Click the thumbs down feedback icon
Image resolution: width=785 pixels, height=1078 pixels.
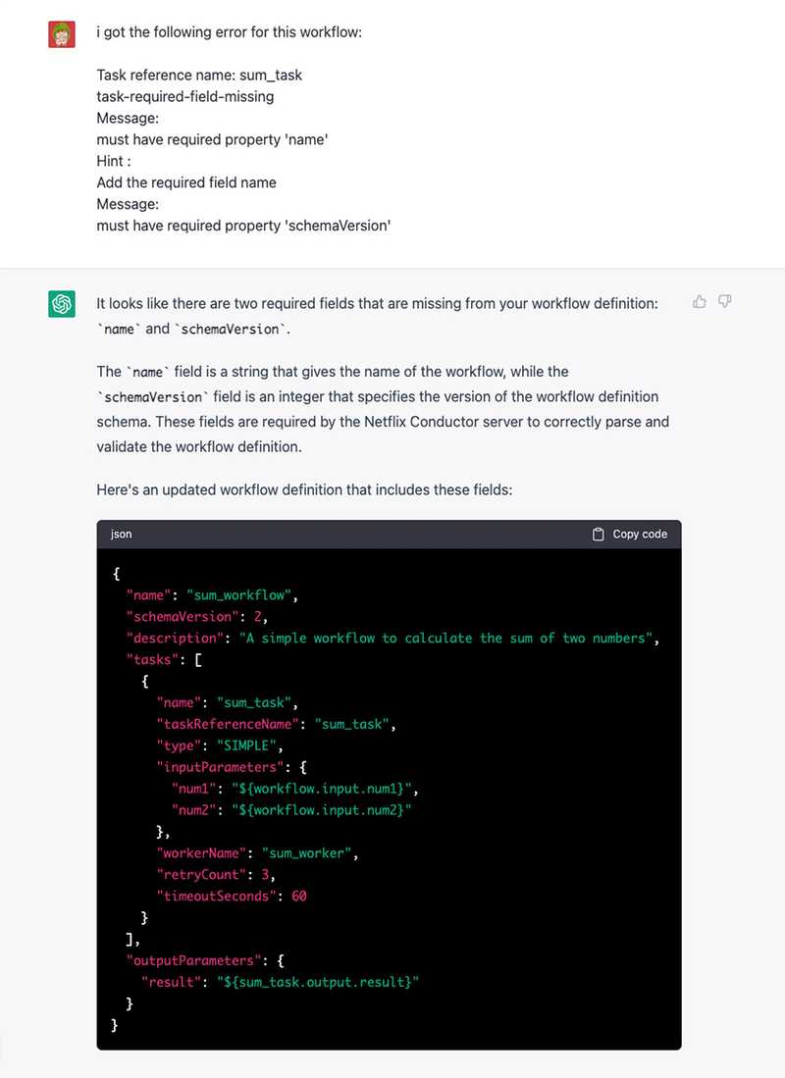point(723,302)
